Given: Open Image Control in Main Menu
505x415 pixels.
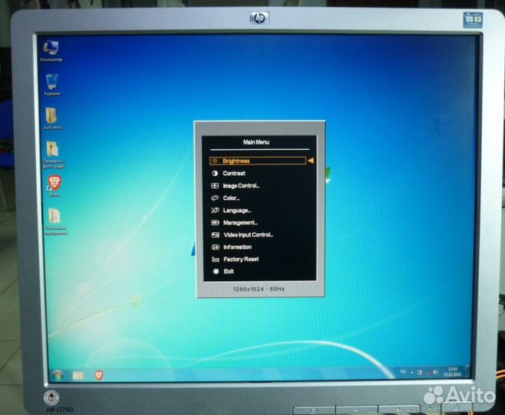Looking at the screenshot, I should 241,186.
